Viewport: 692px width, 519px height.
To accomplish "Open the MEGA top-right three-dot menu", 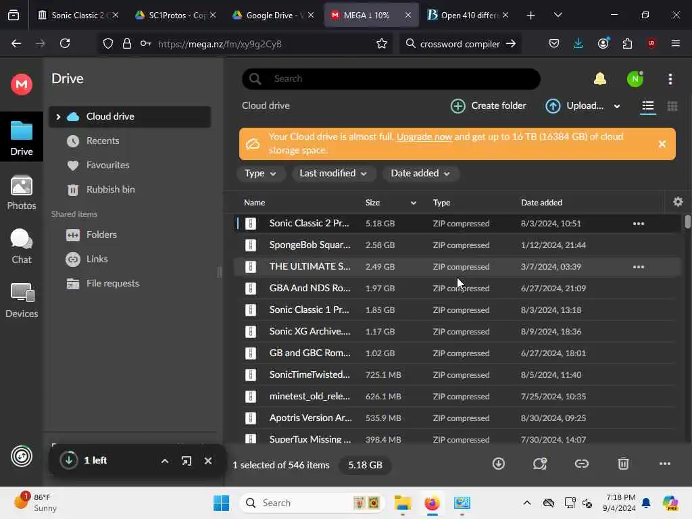I will click(670, 79).
